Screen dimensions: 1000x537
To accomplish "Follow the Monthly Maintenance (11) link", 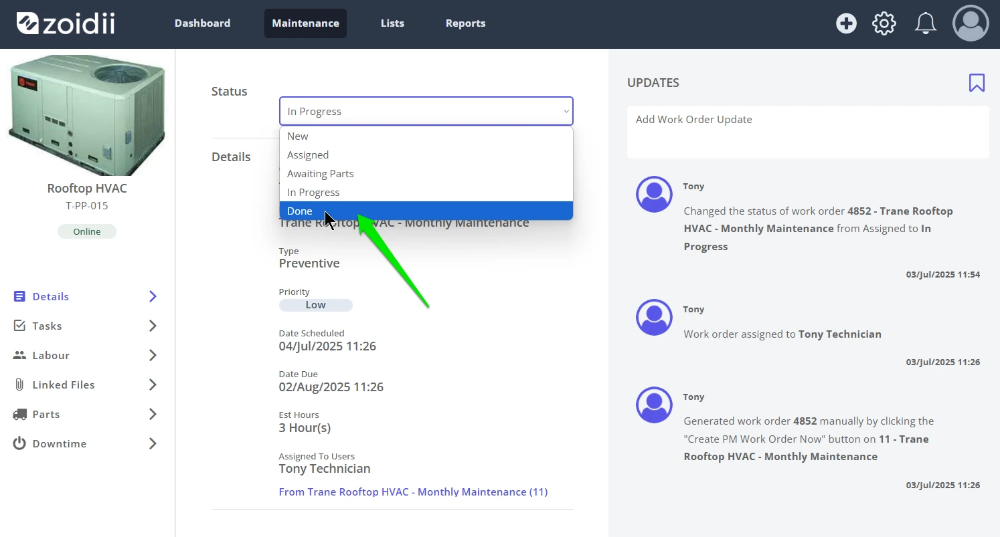I will [413, 492].
